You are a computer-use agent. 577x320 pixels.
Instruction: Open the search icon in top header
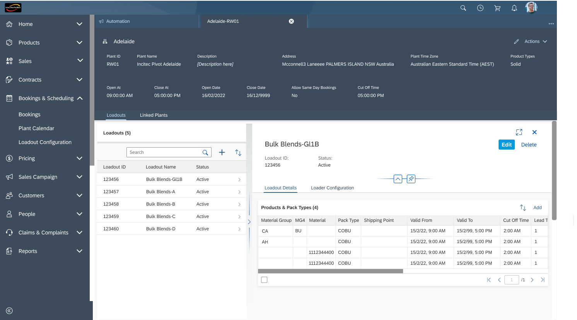point(463,8)
